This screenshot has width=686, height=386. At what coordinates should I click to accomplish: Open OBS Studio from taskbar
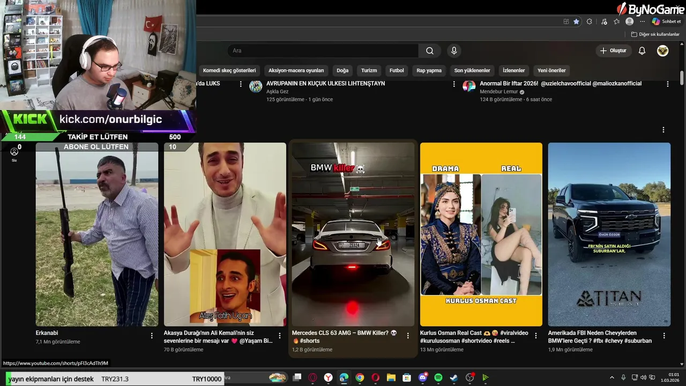(470, 378)
